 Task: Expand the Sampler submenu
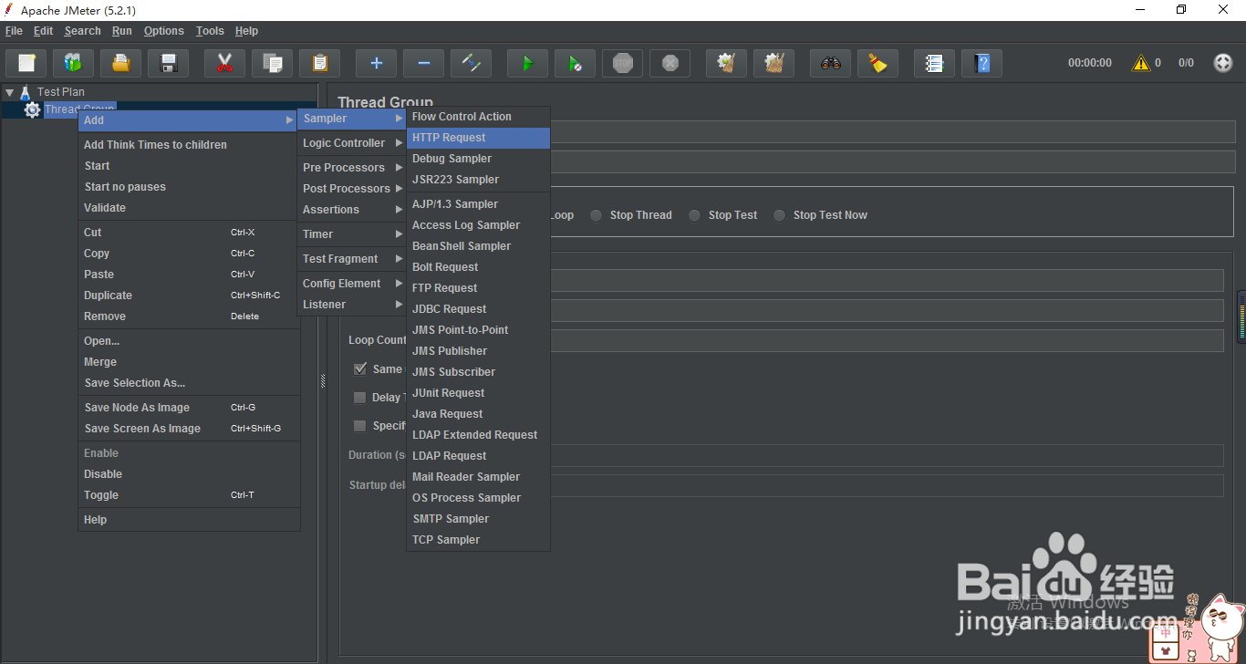click(x=352, y=119)
